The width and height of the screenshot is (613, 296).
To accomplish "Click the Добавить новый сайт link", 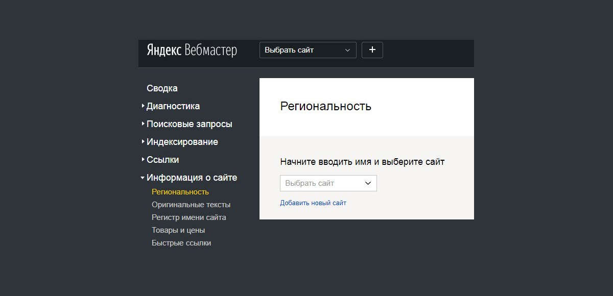I will click(313, 203).
